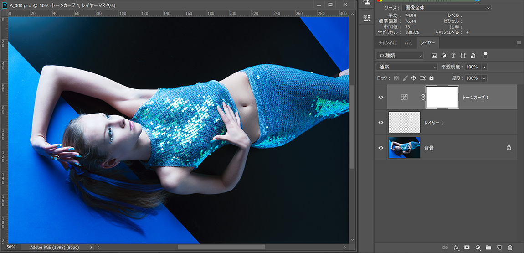
Task: Hide the トーンカーブ 1 layer
Action: 381,98
